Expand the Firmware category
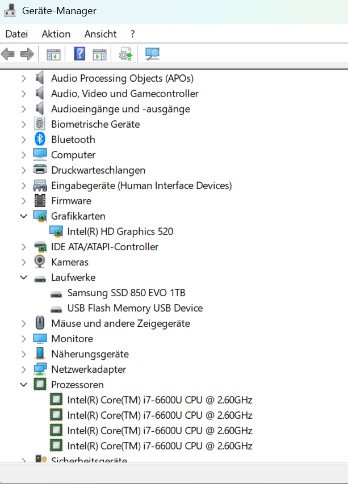Image resolution: width=348 pixels, height=484 pixels. coord(23,201)
